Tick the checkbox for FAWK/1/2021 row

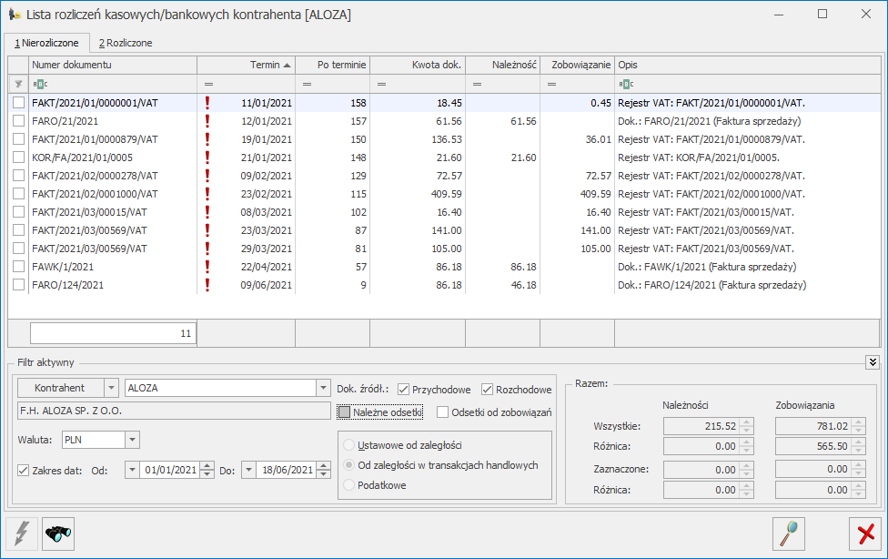[x=19, y=267]
